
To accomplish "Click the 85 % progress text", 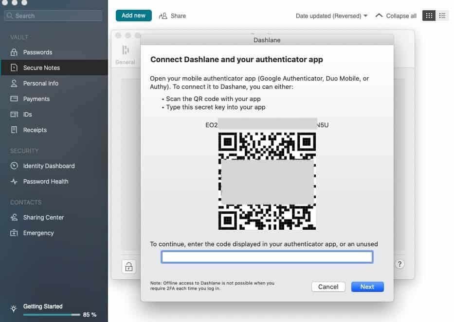I will (x=90, y=315).
